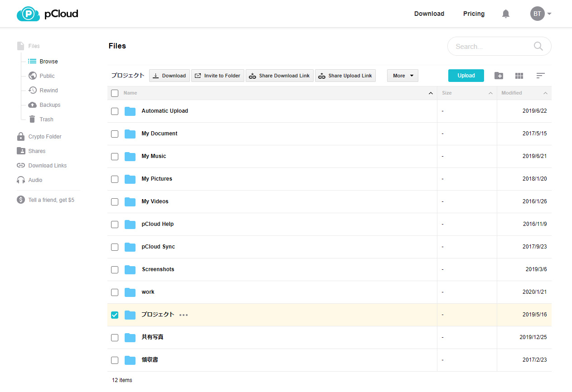Open Crypto Folder in sidebar

click(45, 137)
